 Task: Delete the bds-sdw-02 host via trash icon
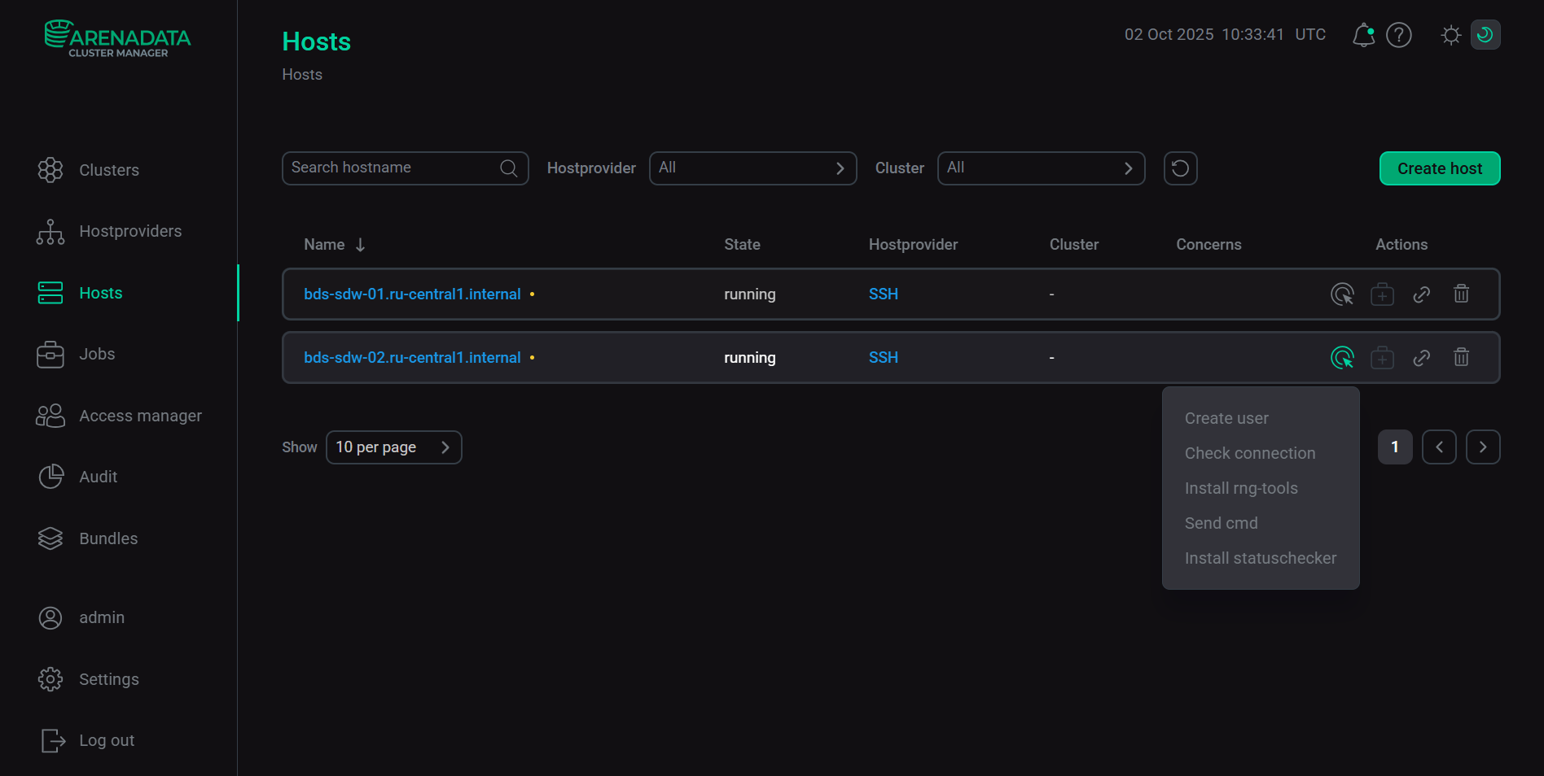(1460, 358)
